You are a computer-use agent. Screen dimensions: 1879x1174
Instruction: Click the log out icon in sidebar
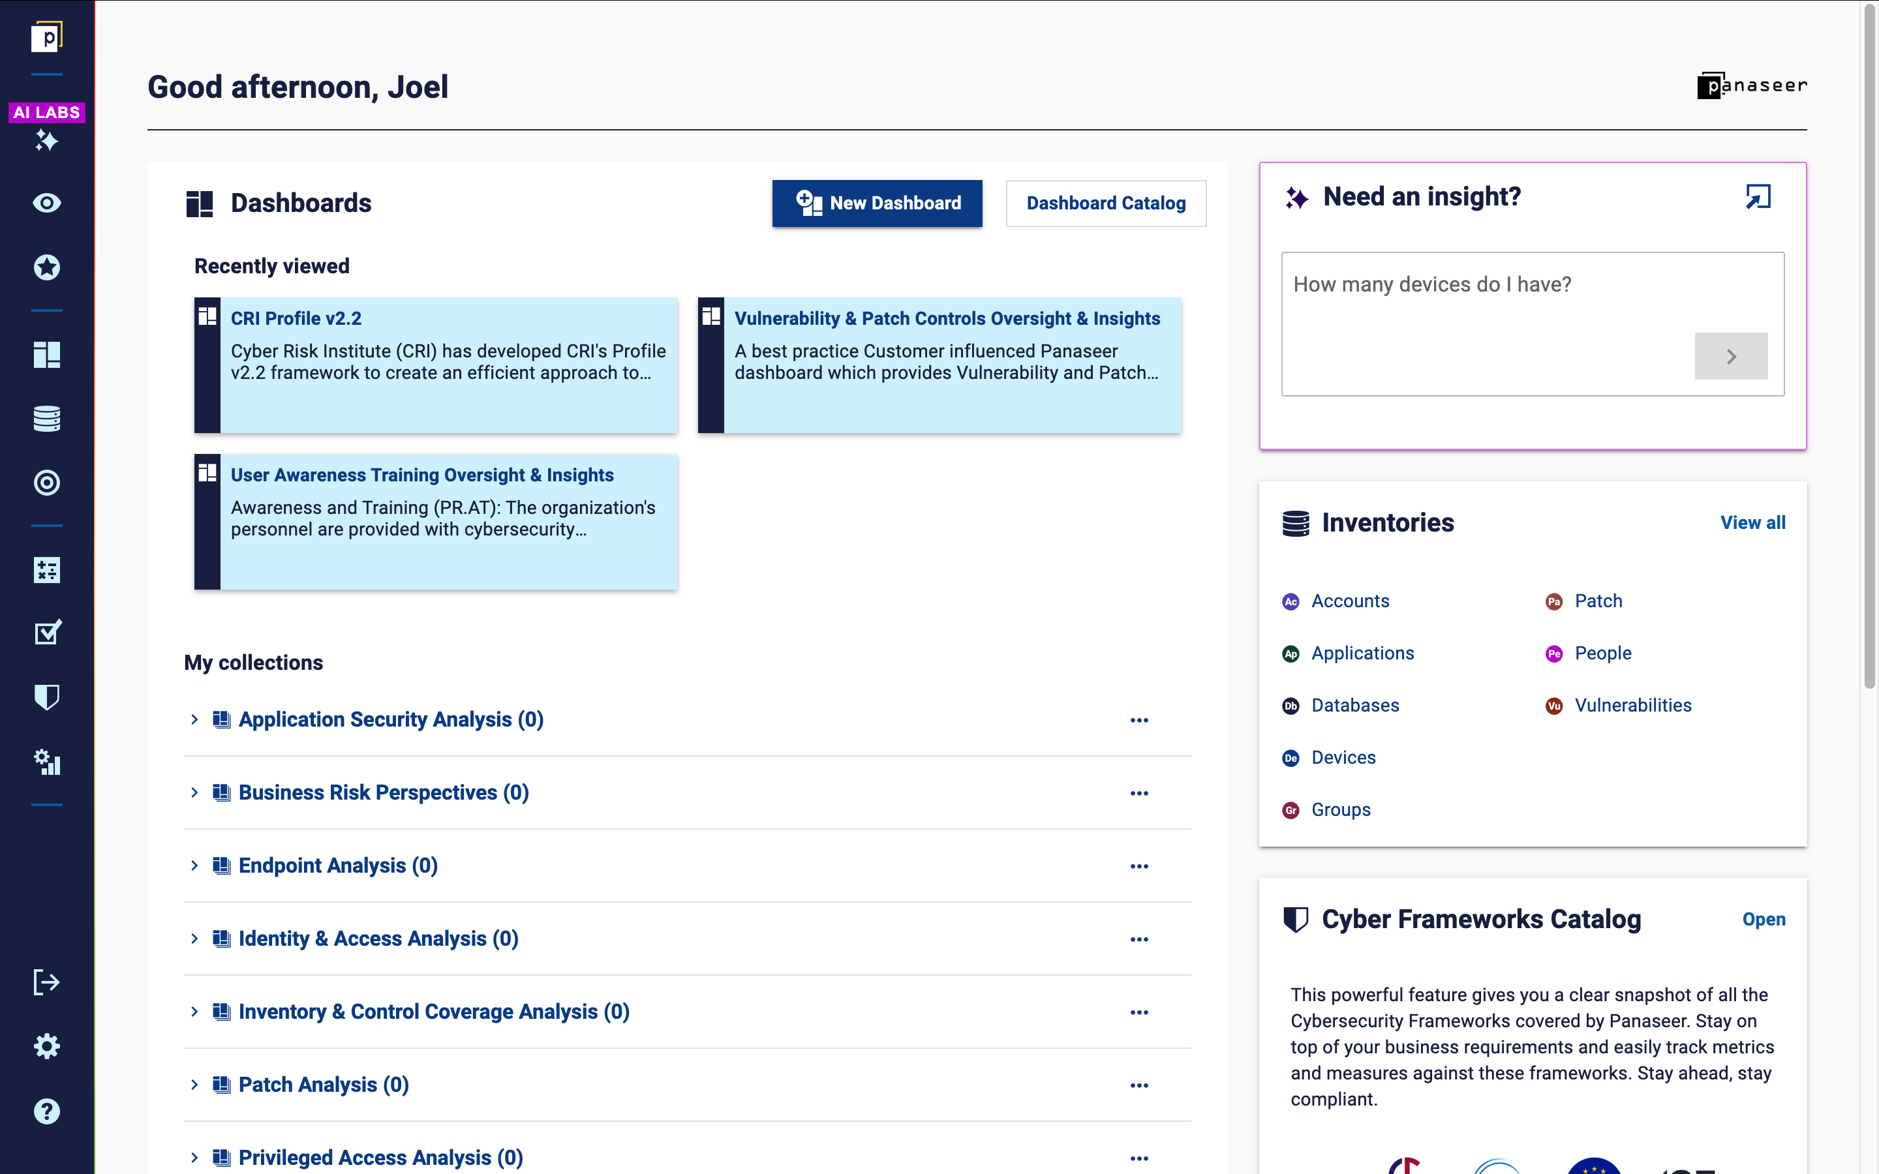click(x=46, y=982)
